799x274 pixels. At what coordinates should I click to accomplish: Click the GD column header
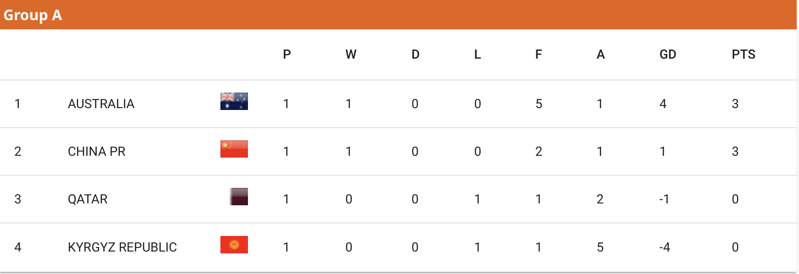coord(668,55)
